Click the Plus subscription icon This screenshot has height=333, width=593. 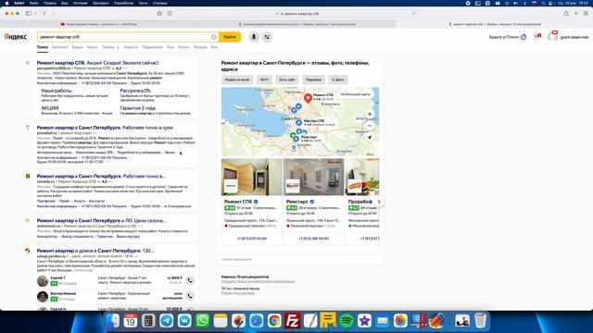point(524,37)
